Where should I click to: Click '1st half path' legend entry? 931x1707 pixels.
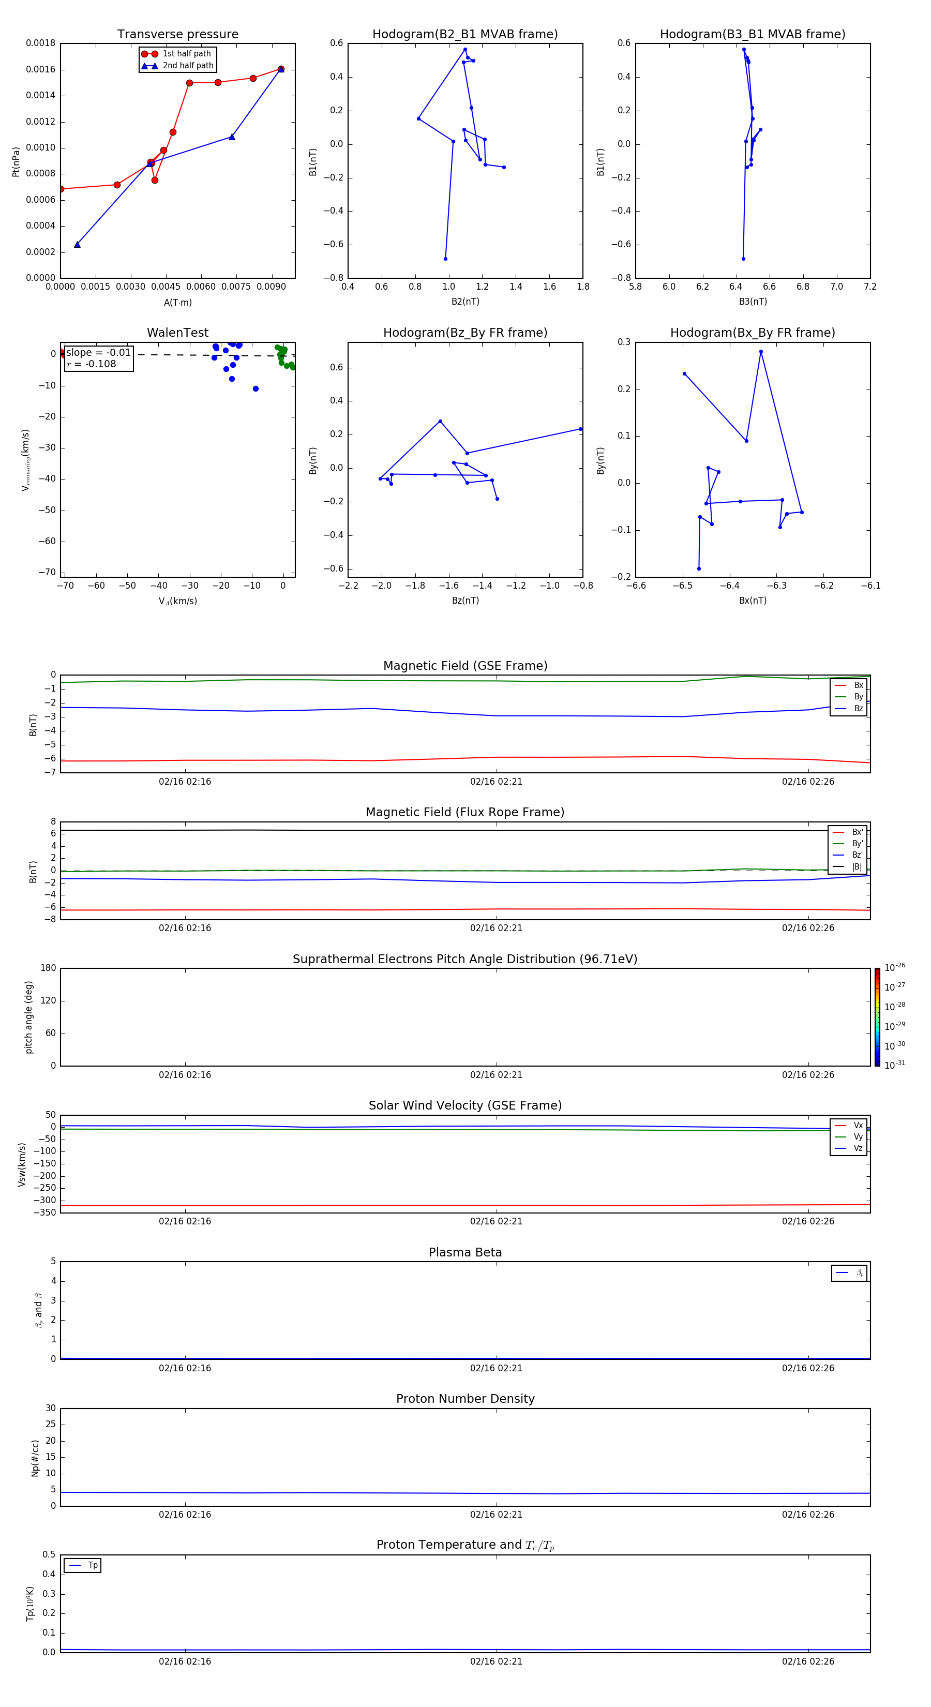coord(177,54)
